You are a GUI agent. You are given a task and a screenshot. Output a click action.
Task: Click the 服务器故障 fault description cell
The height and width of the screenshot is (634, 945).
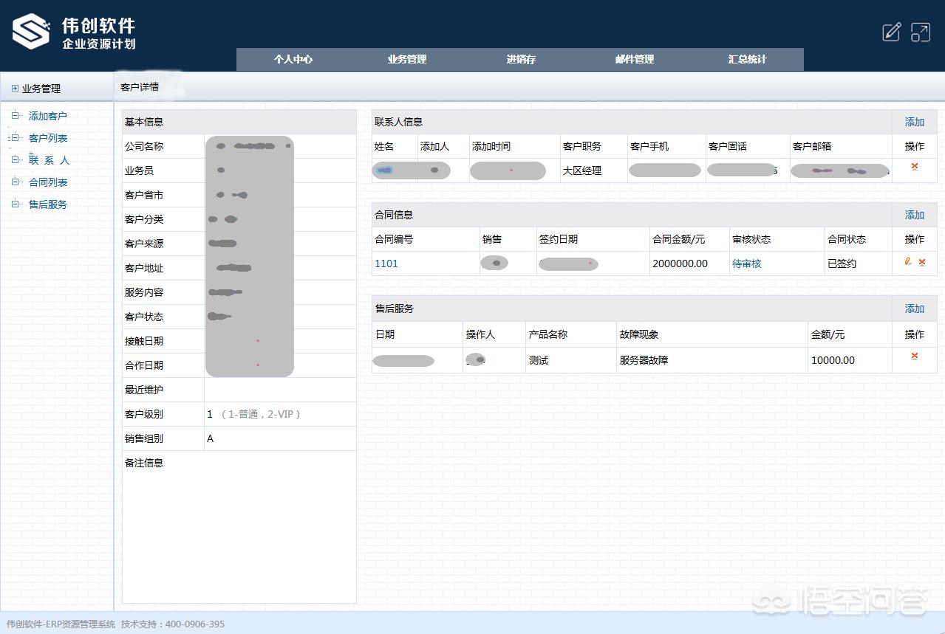pos(644,360)
